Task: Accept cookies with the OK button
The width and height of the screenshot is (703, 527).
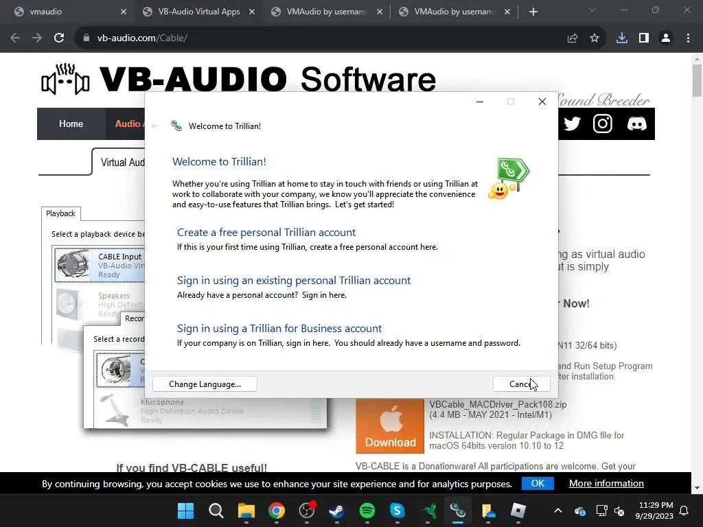Action: 538,484
